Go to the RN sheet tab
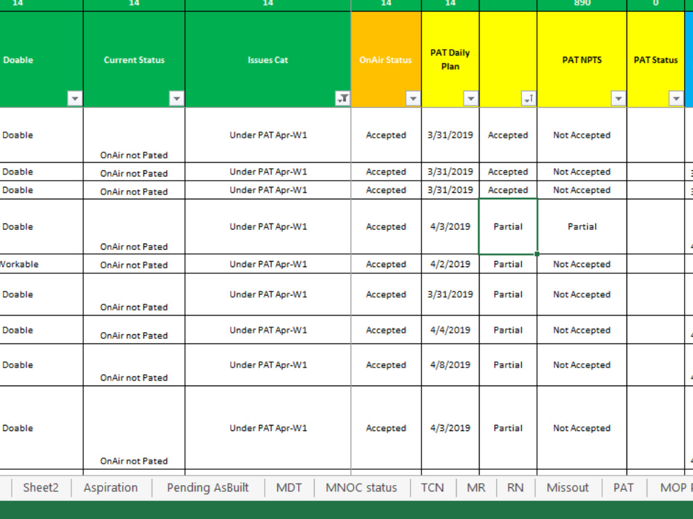 click(516, 488)
